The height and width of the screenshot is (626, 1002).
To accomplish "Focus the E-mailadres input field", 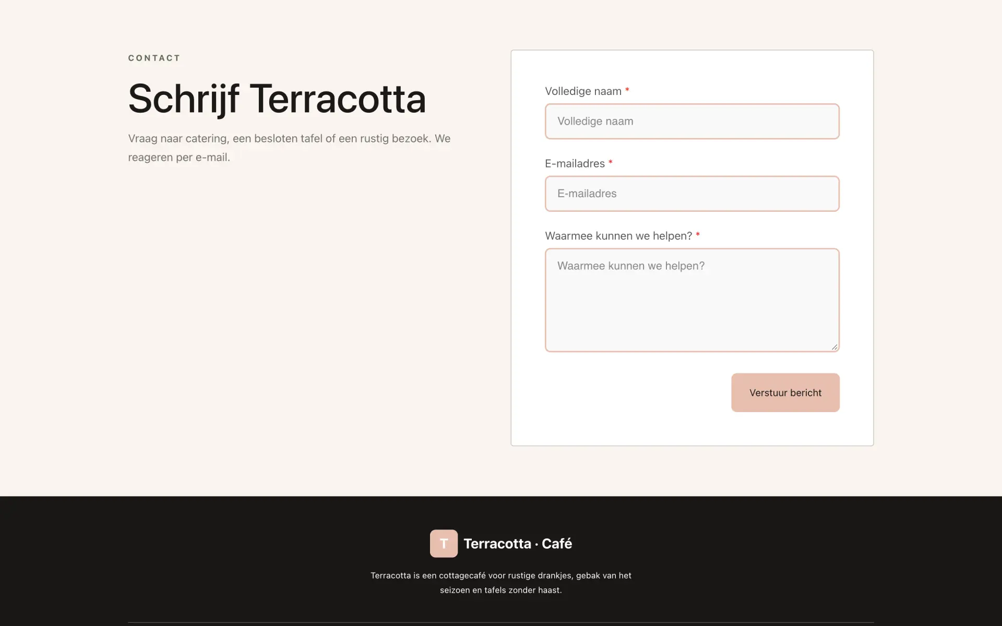I will [692, 194].
